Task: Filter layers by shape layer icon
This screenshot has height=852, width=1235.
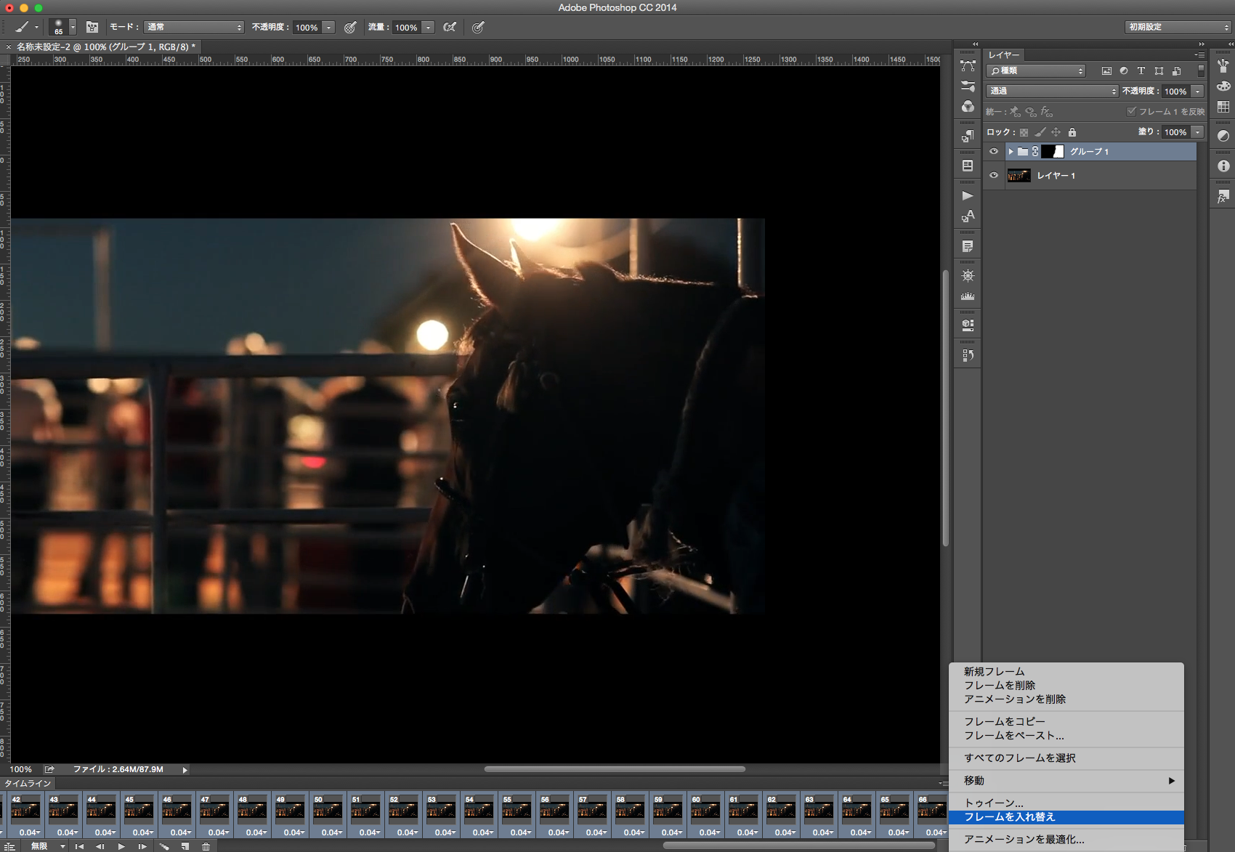Action: (x=1159, y=70)
